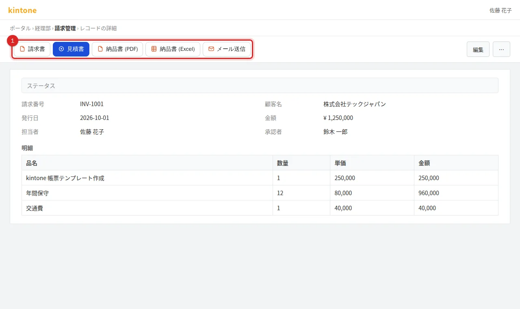Click the 担当者 value 佐藤 花子
Screen dimensions: 520x309
(x=92, y=132)
